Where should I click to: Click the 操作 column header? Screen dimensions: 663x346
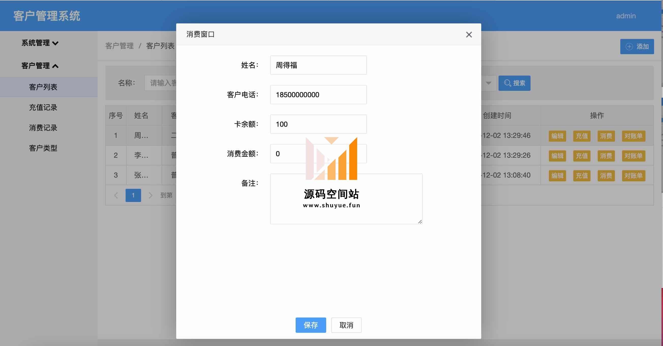597,116
